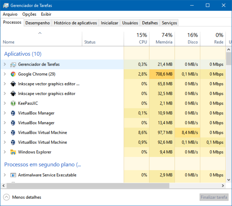This screenshot has width=232, height=206.
Task: Select the KeePassXC row name
Action: [x=28, y=103]
